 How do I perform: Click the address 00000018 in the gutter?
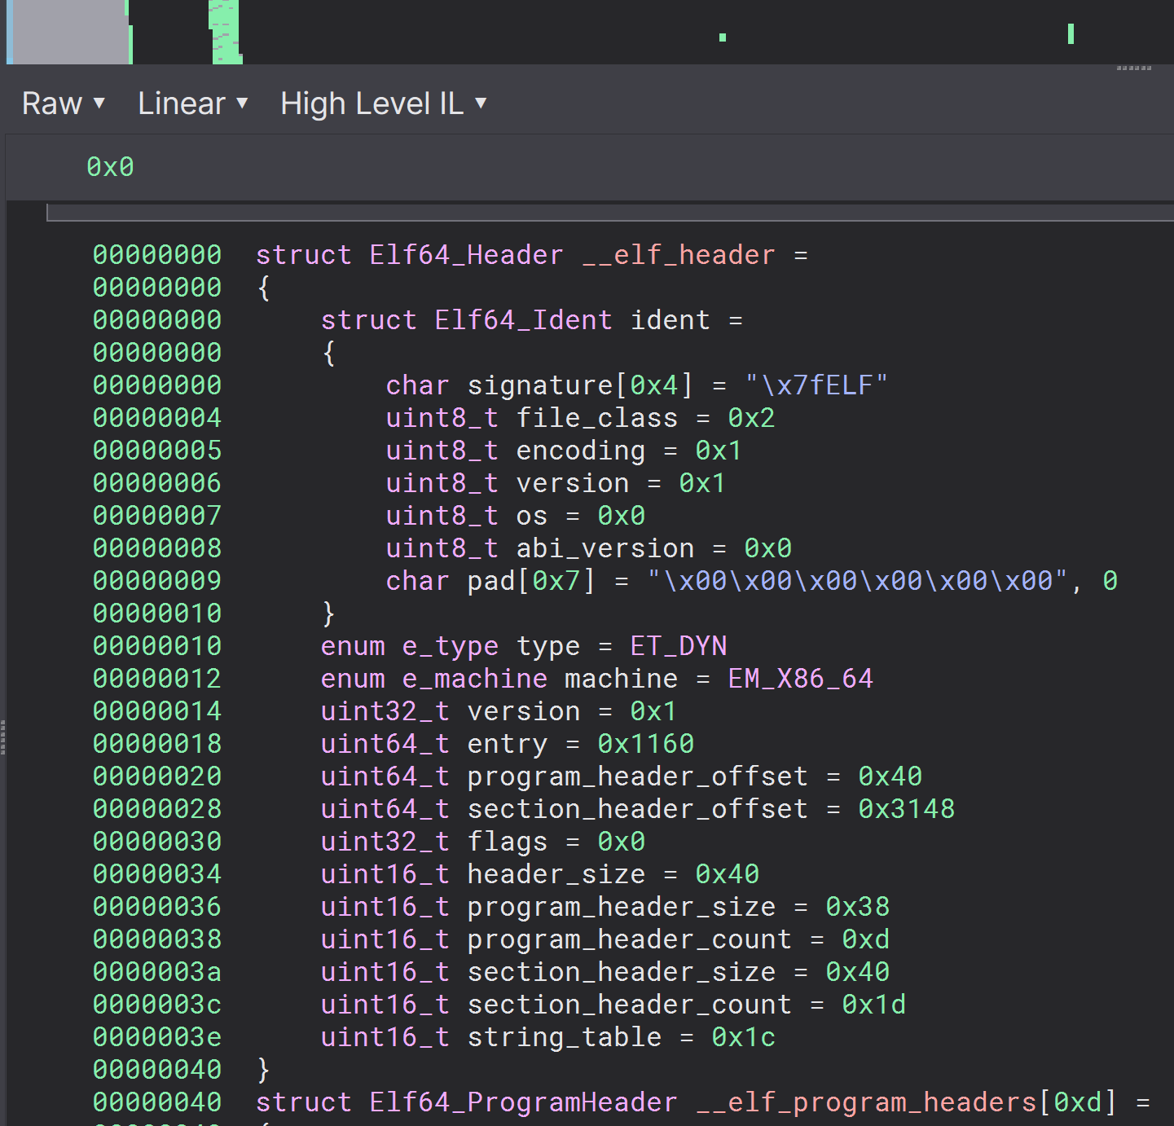click(156, 744)
